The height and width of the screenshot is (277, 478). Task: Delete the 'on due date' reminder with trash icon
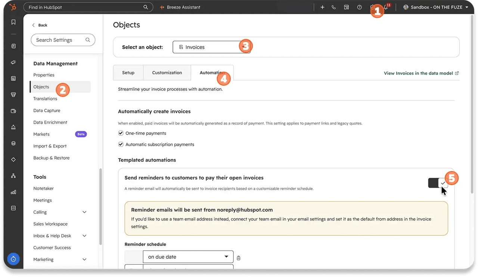tap(239, 258)
